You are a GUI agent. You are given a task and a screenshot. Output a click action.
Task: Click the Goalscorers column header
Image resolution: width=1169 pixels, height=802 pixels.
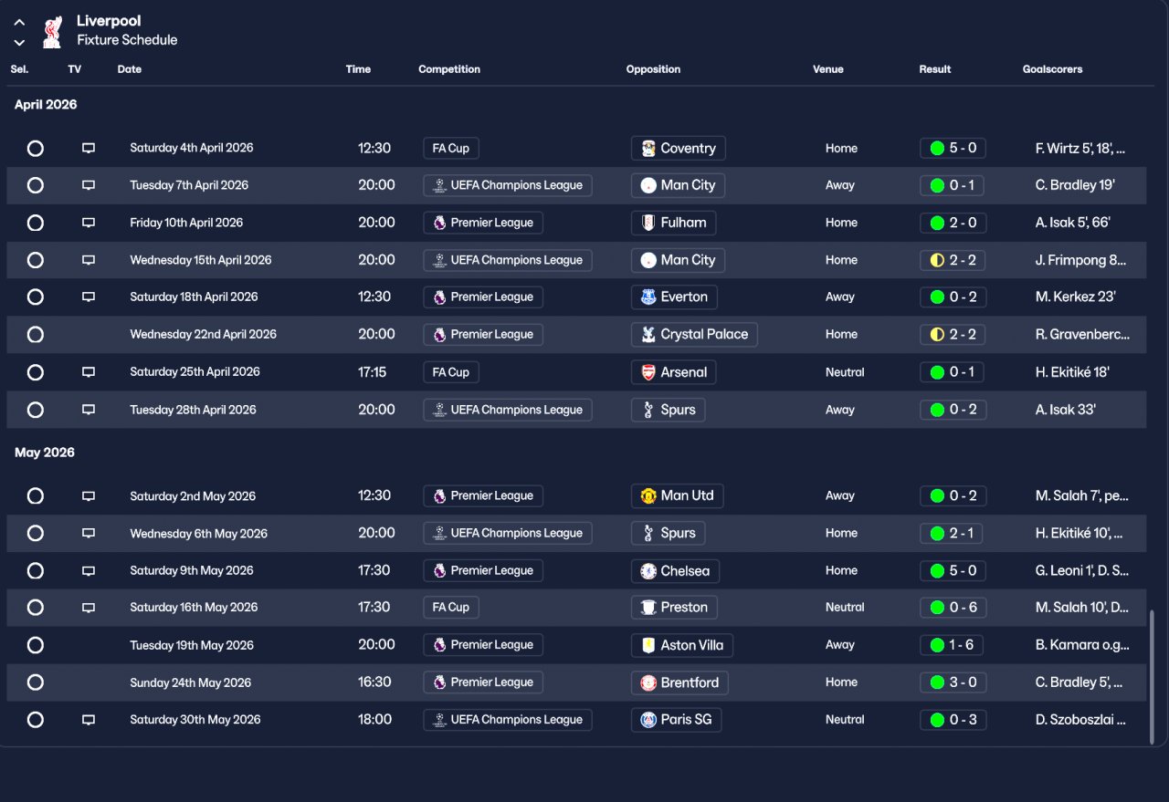(1053, 69)
